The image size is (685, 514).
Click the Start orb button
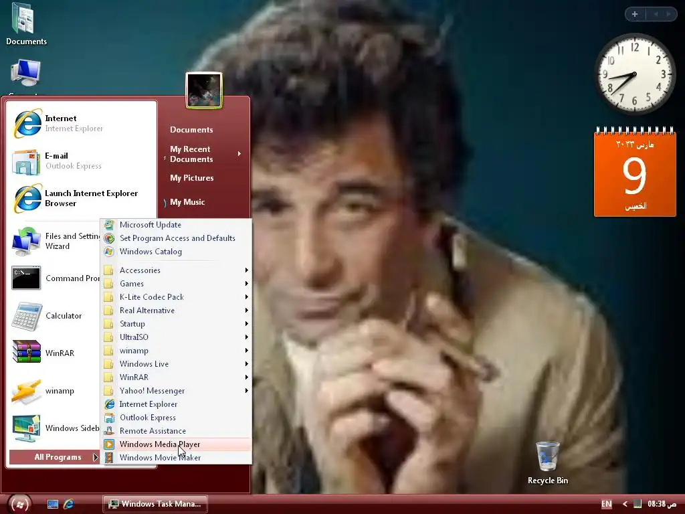point(19,505)
